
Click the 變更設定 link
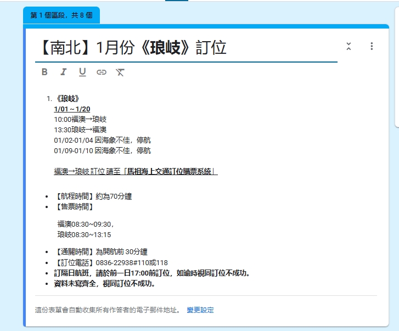(200, 310)
